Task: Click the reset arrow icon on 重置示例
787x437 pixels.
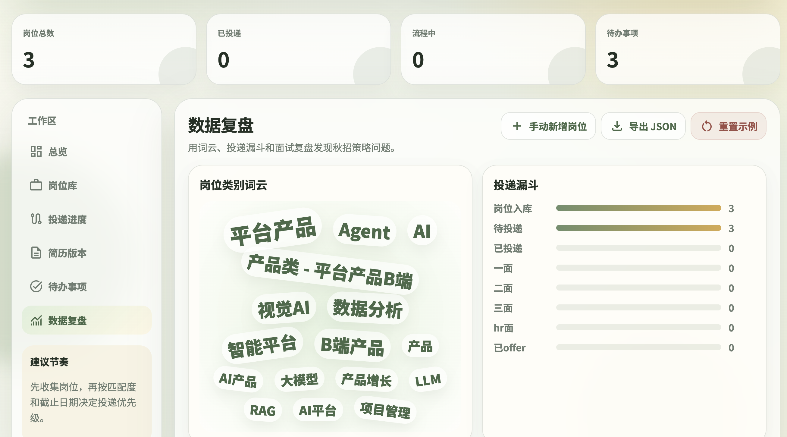Action: pos(707,126)
